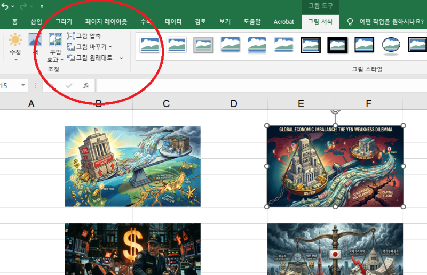Apply the fourth picture style, drop shadow rectangle
This screenshot has width=427, height=275.
tap(230, 45)
